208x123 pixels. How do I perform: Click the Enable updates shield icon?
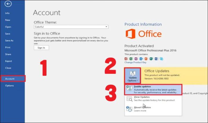pos(129,88)
